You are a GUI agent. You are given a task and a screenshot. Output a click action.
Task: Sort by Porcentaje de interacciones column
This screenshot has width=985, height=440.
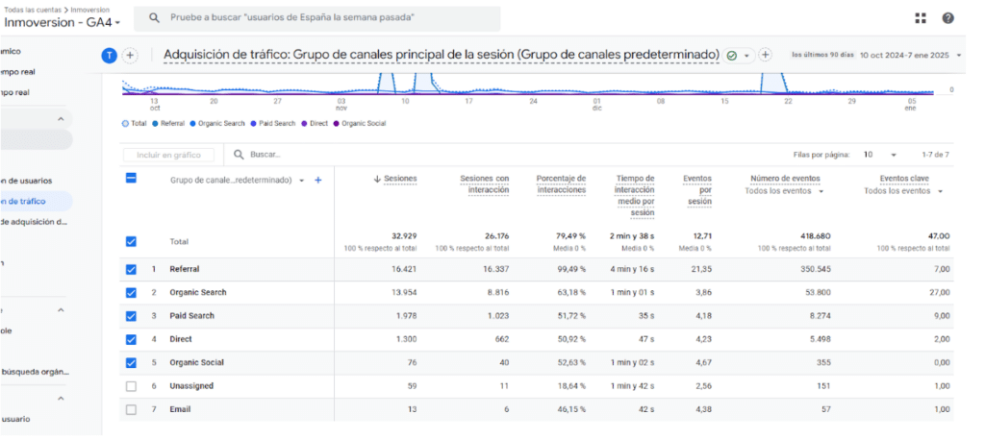point(561,184)
